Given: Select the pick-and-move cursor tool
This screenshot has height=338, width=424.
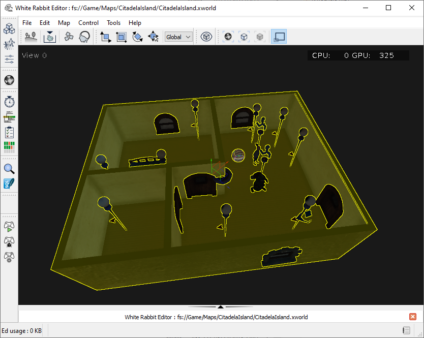Looking at the screenshot, I should [x=154, y=37].
